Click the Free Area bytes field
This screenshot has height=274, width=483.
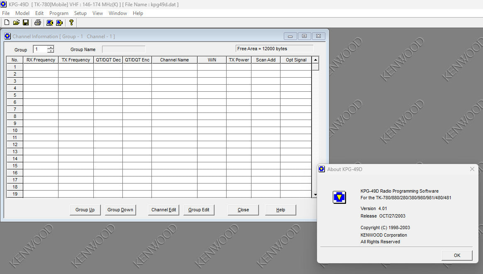pos(274,49)
